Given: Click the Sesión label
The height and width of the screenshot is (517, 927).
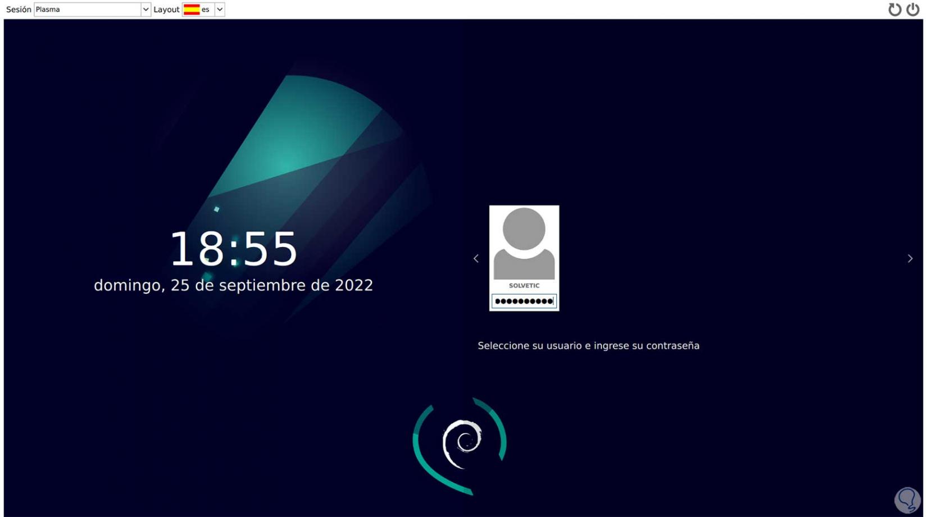Looking at the screenshot, I should [19, 10].
